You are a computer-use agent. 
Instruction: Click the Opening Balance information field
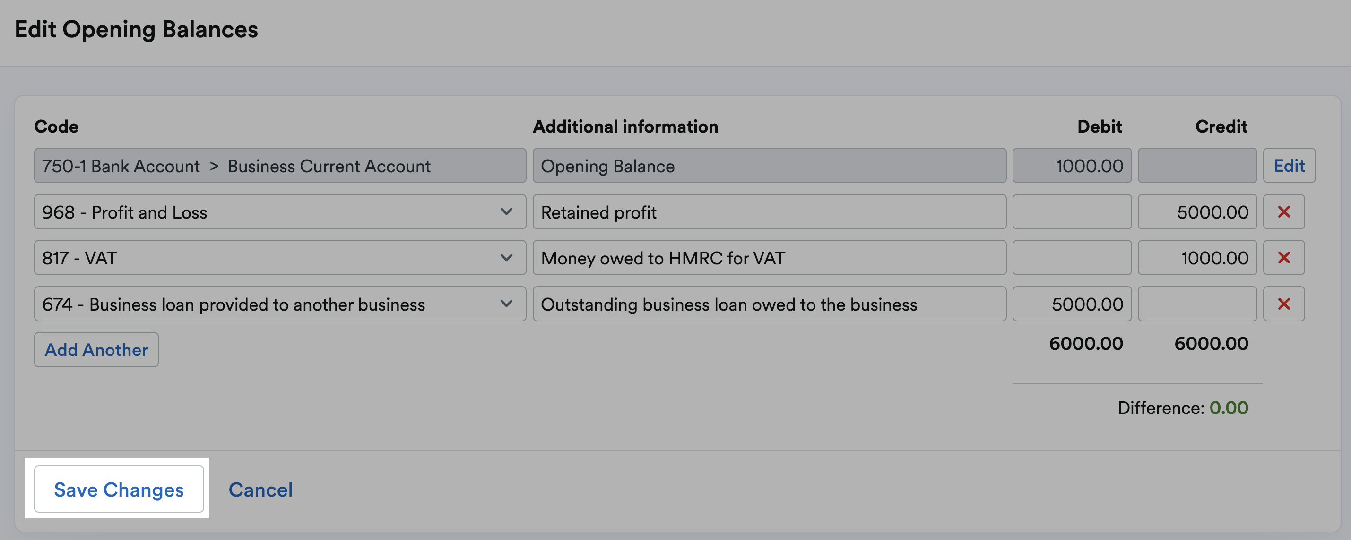770,166
